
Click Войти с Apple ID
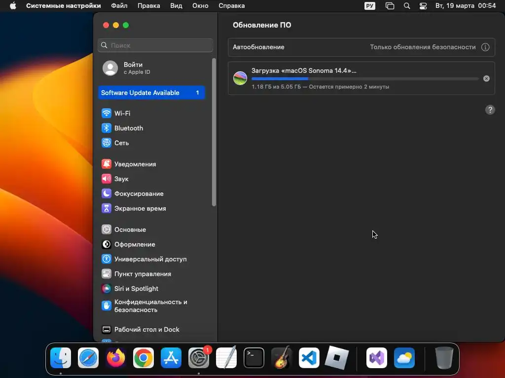pyautogui.click(x=137, y=68)
